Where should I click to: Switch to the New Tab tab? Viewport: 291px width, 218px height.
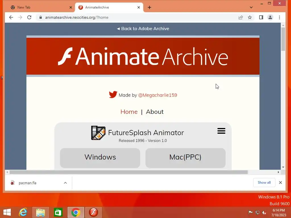coord(40,7)
